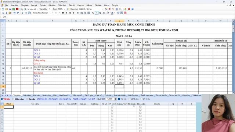235x132 pixels.
Task: Enable the CN in KL checkbox
Action: coord(141,99)
